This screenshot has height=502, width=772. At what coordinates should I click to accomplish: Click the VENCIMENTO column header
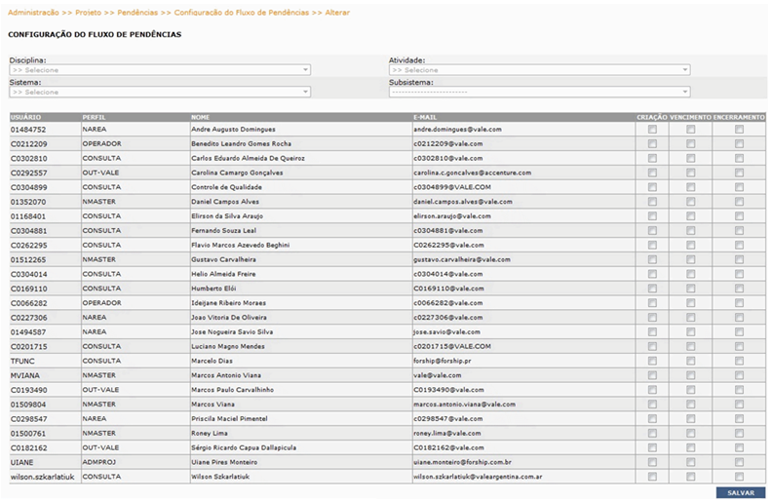tap(690, 117)
